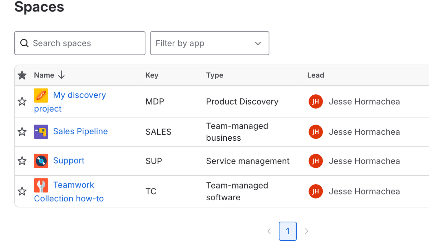429x241 pixels.
Task: Click the MDP key cell
Action: [x=155, y=102]
